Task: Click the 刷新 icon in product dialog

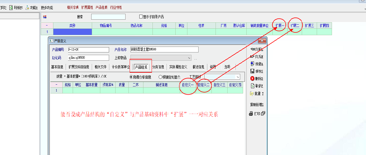Action: (252, 86)
